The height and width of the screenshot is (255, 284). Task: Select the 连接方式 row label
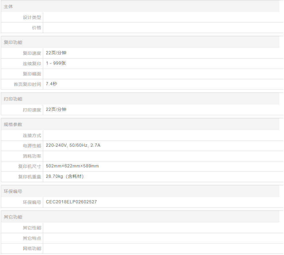tap(32, 136)
